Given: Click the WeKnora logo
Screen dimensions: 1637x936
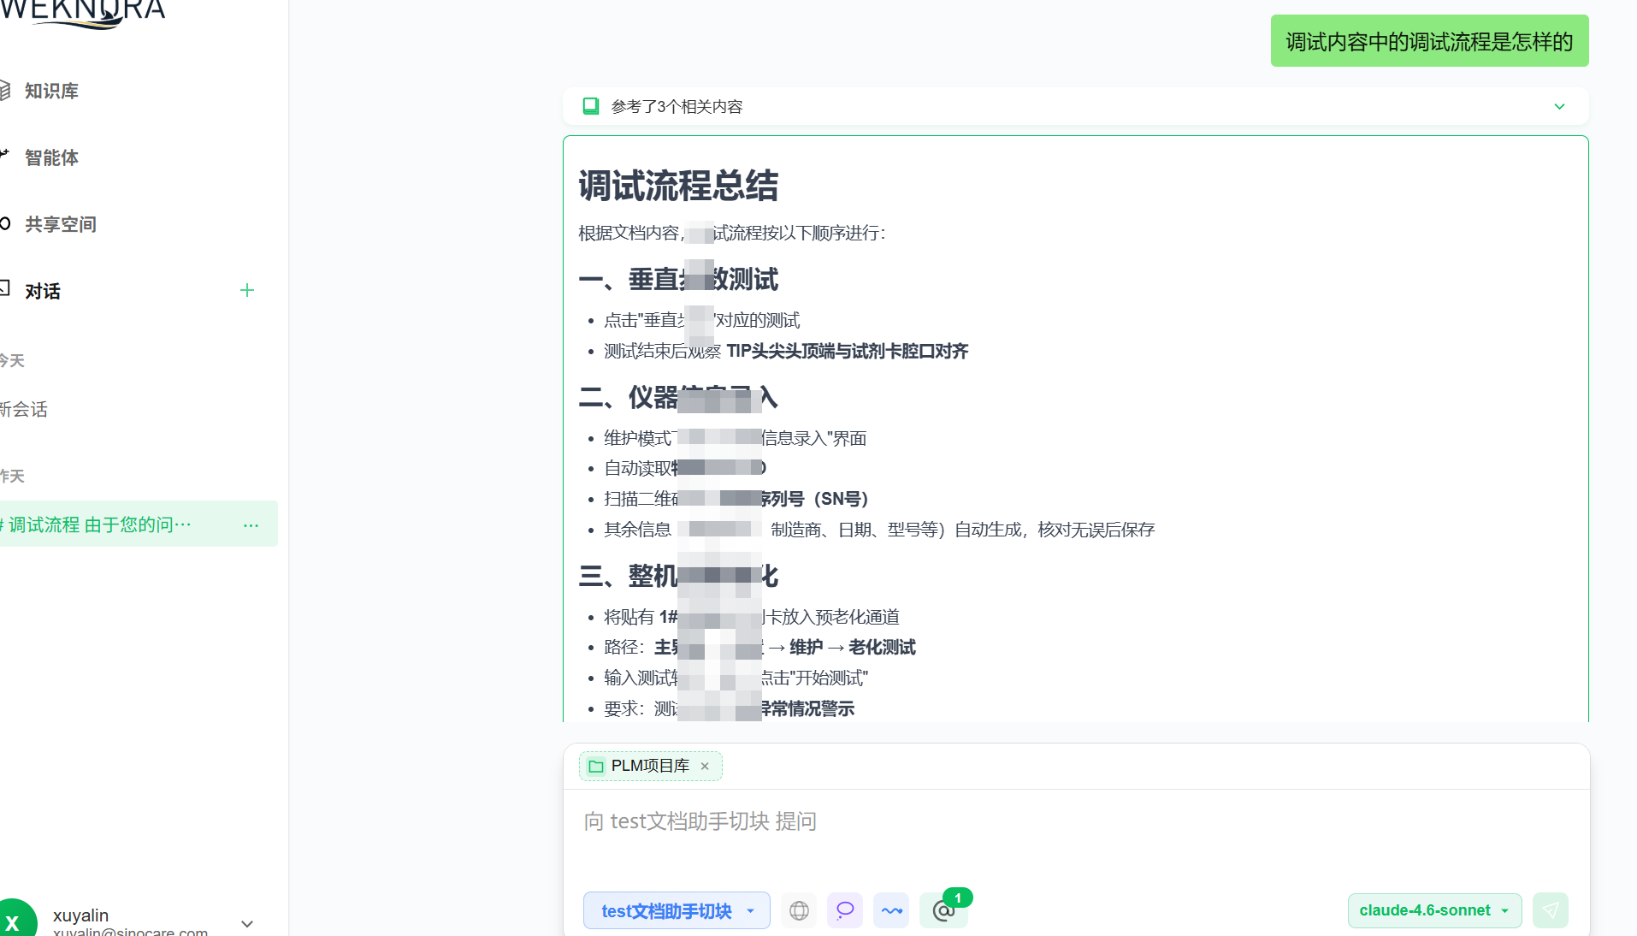Looking at the screenshot, I should coord(83,13).
